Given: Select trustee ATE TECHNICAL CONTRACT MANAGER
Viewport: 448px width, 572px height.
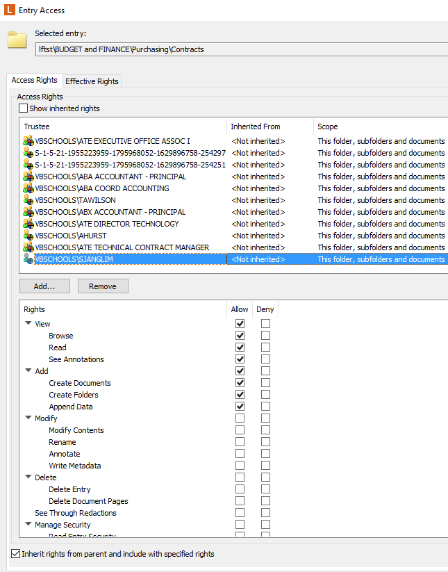Looking at the screenshot, I should click(x=122, y=247).
